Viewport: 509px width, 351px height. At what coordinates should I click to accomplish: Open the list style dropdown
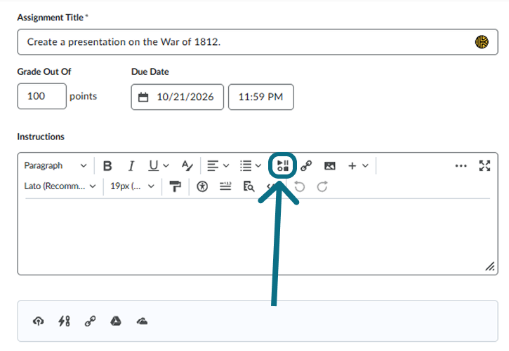coord(251,166)
